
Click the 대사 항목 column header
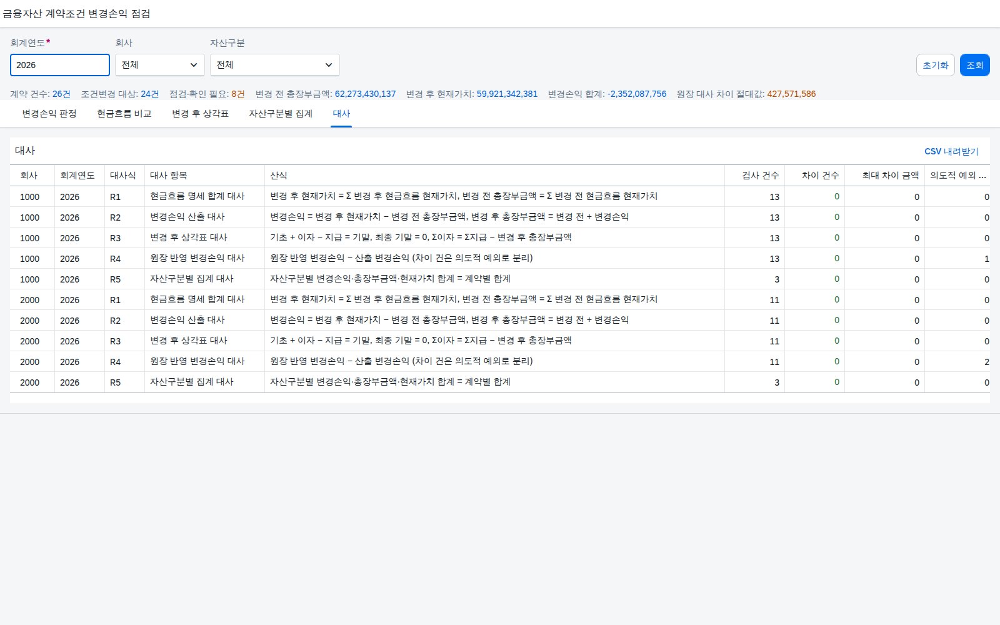[x=205, y=176]
